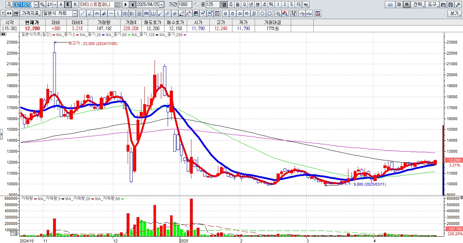463x243 pixels.
Task: Click the chart scroll arrows below 시각
Action: coord(3,34)
